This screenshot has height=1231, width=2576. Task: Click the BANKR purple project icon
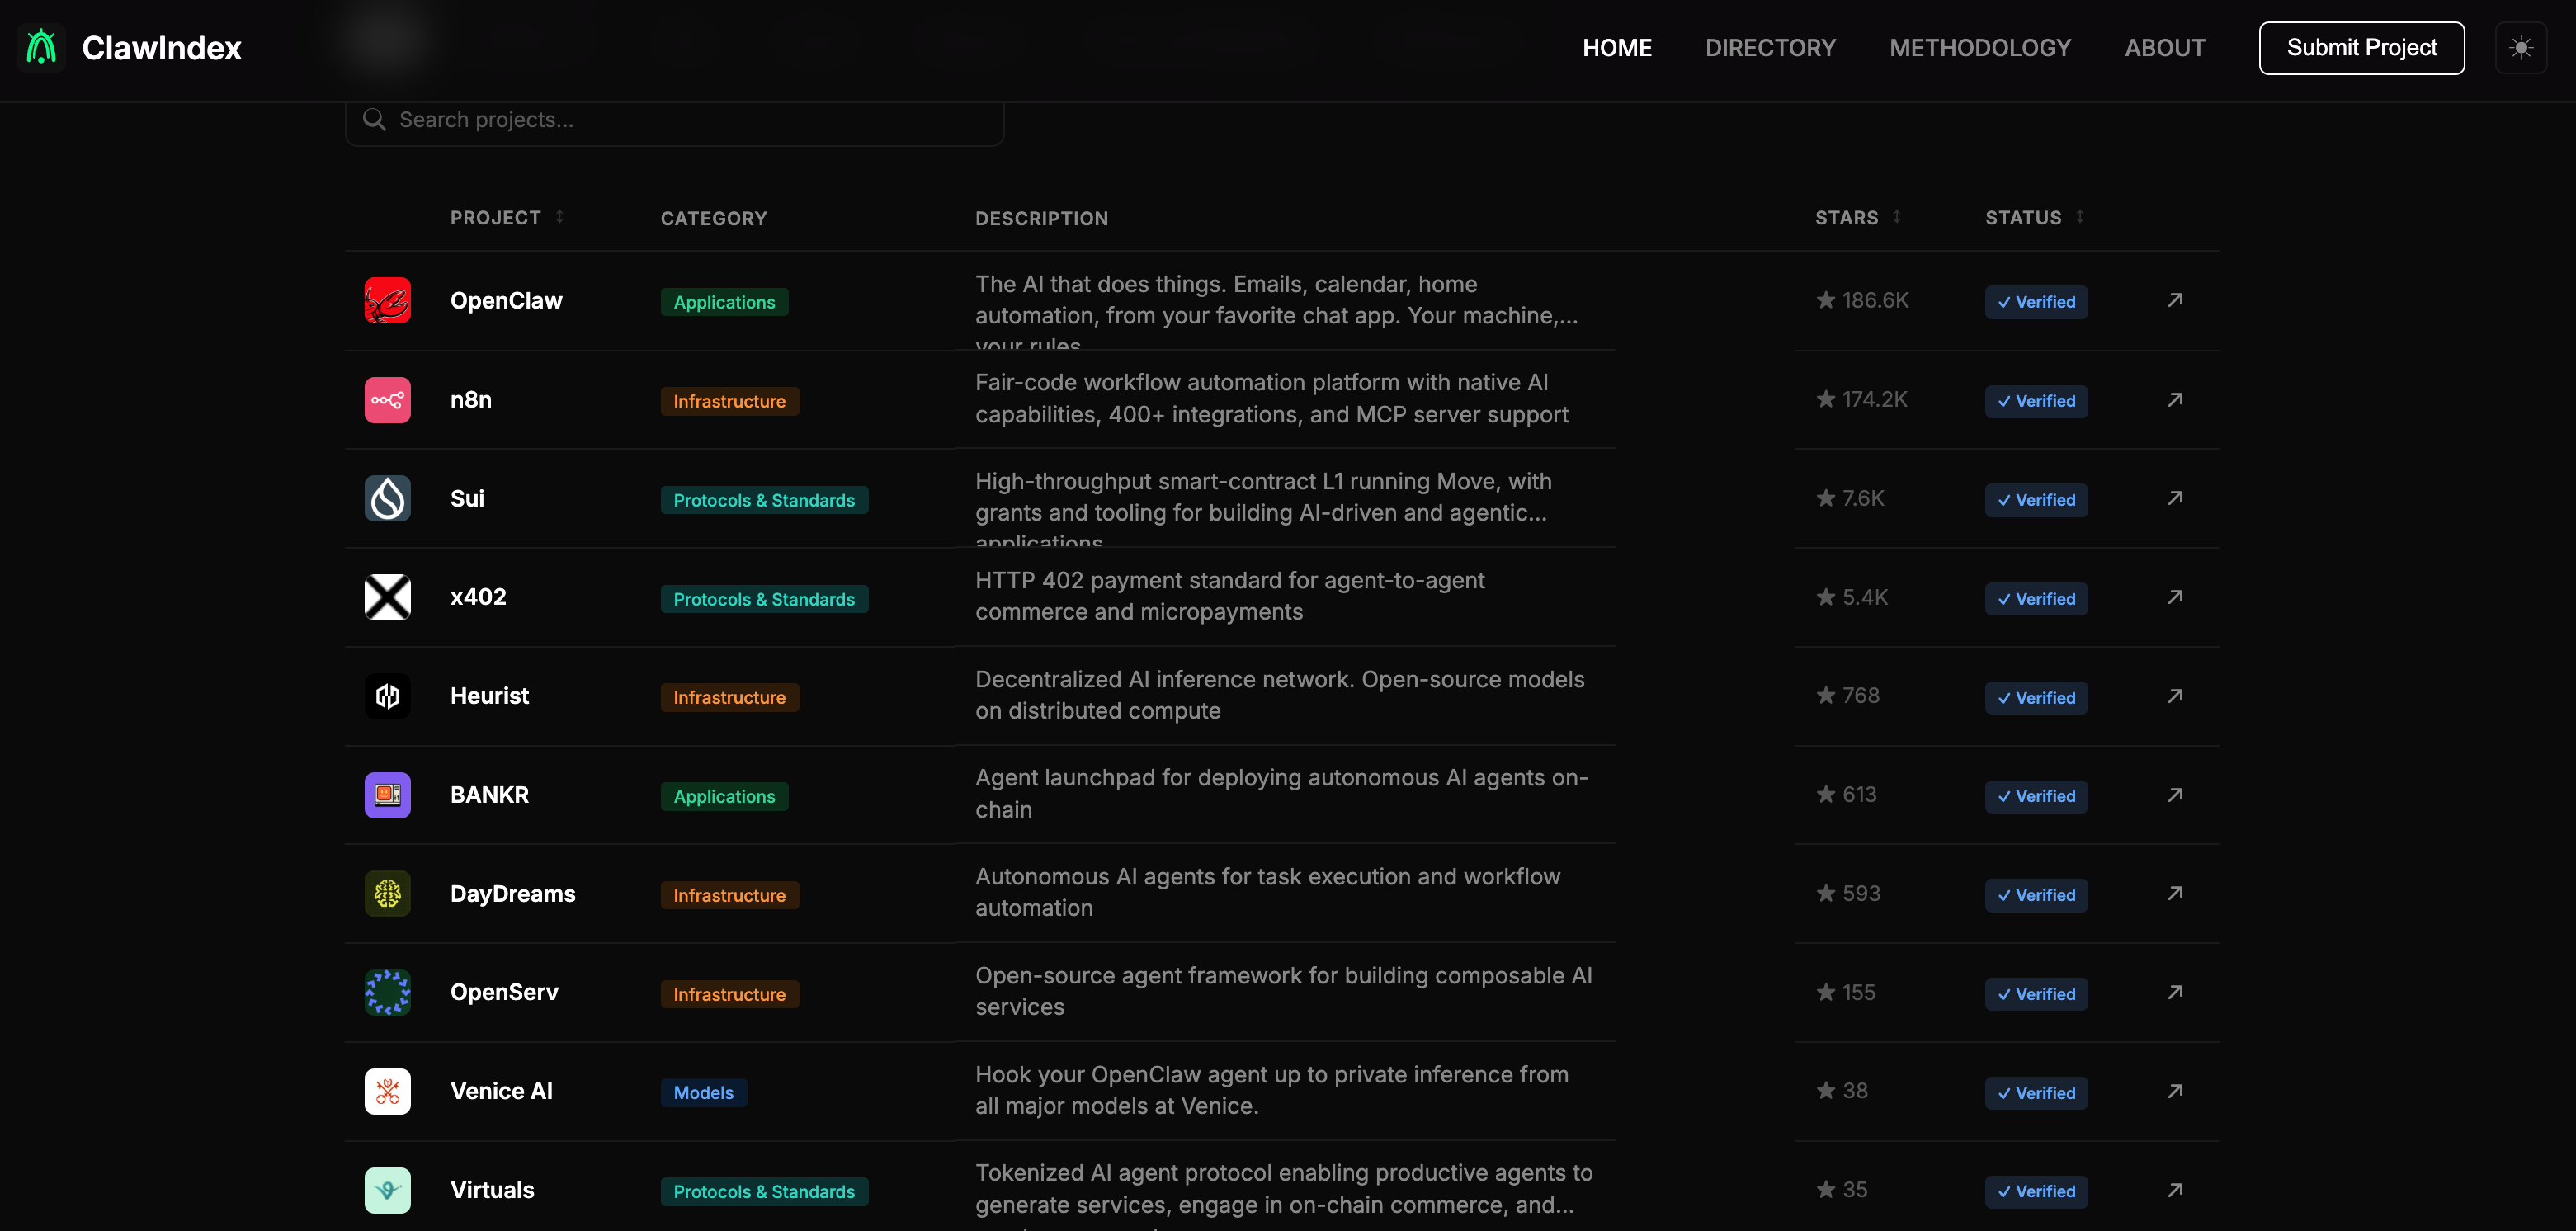(x=387, y=795)
